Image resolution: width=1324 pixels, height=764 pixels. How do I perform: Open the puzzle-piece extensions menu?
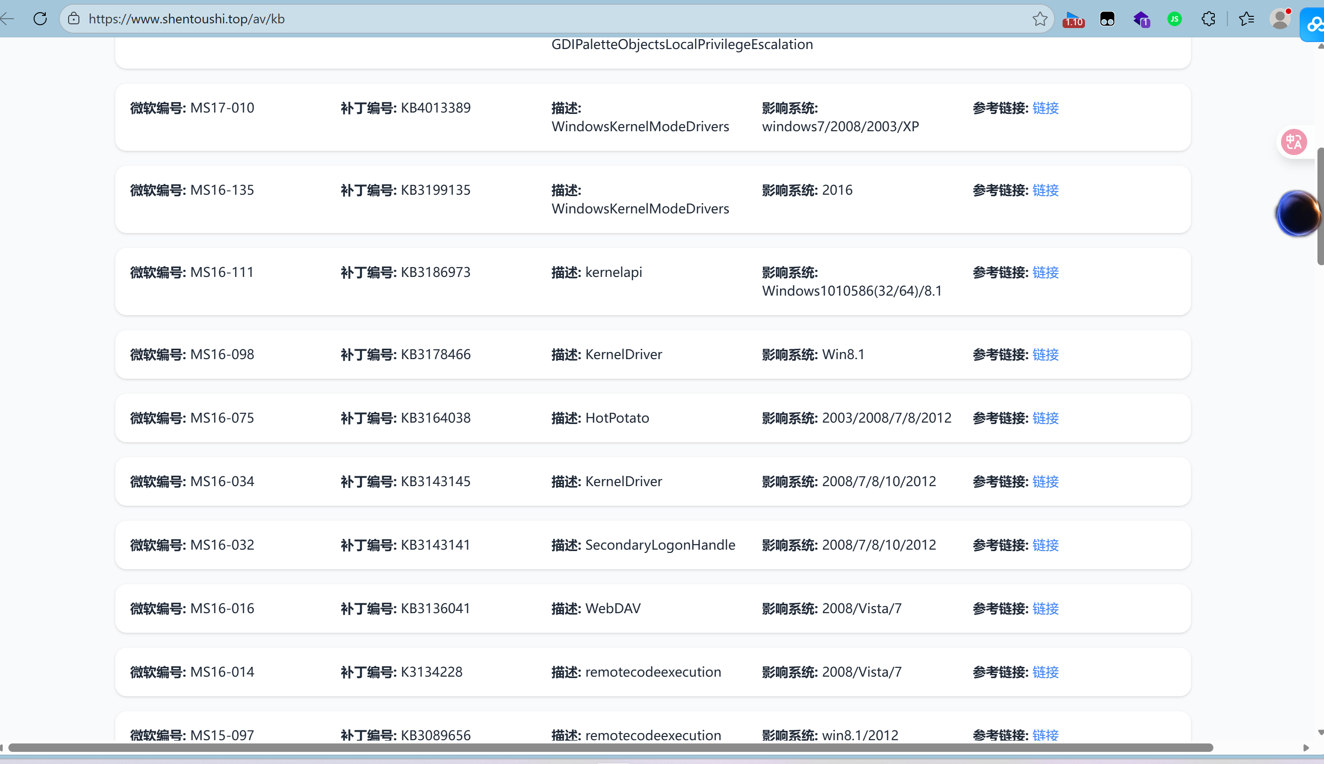click(1208, 20)
